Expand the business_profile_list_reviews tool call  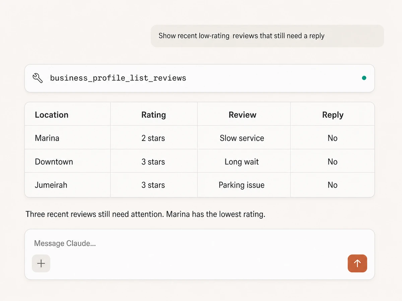tap(200, 78)
